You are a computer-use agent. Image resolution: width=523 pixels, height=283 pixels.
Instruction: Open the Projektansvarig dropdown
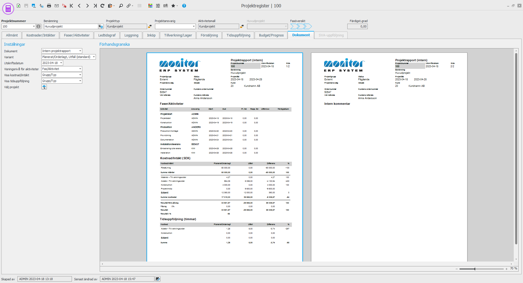pyautogui.click(x=194, y=26)
